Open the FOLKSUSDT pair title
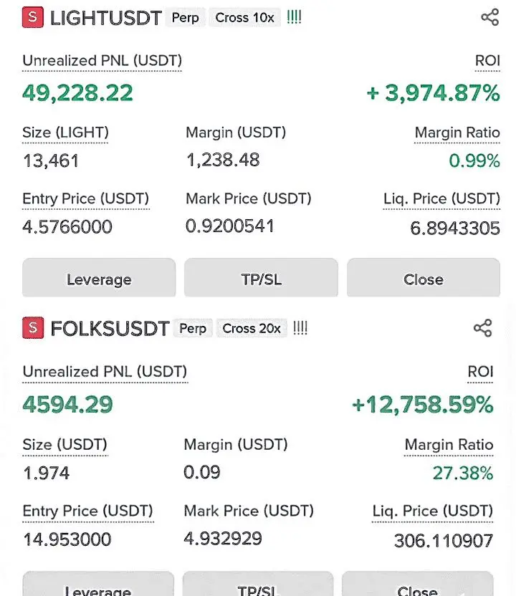 click(110, 329)
